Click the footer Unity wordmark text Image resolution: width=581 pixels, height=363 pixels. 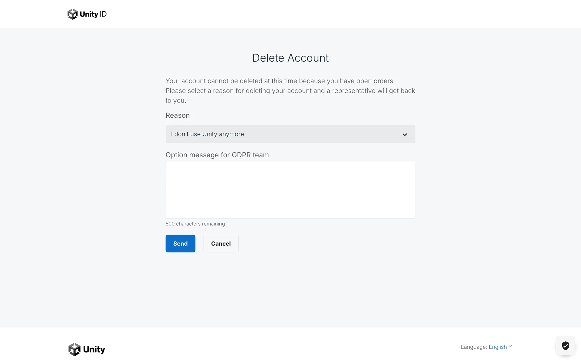(94, 349)
